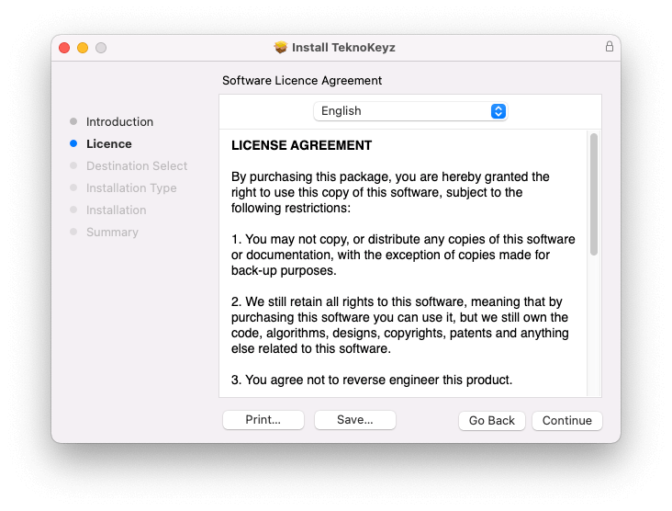Click the package icon beside Install TeknoKeyz
The height and width of the screenshot is (511, 672).
[281, 47]
